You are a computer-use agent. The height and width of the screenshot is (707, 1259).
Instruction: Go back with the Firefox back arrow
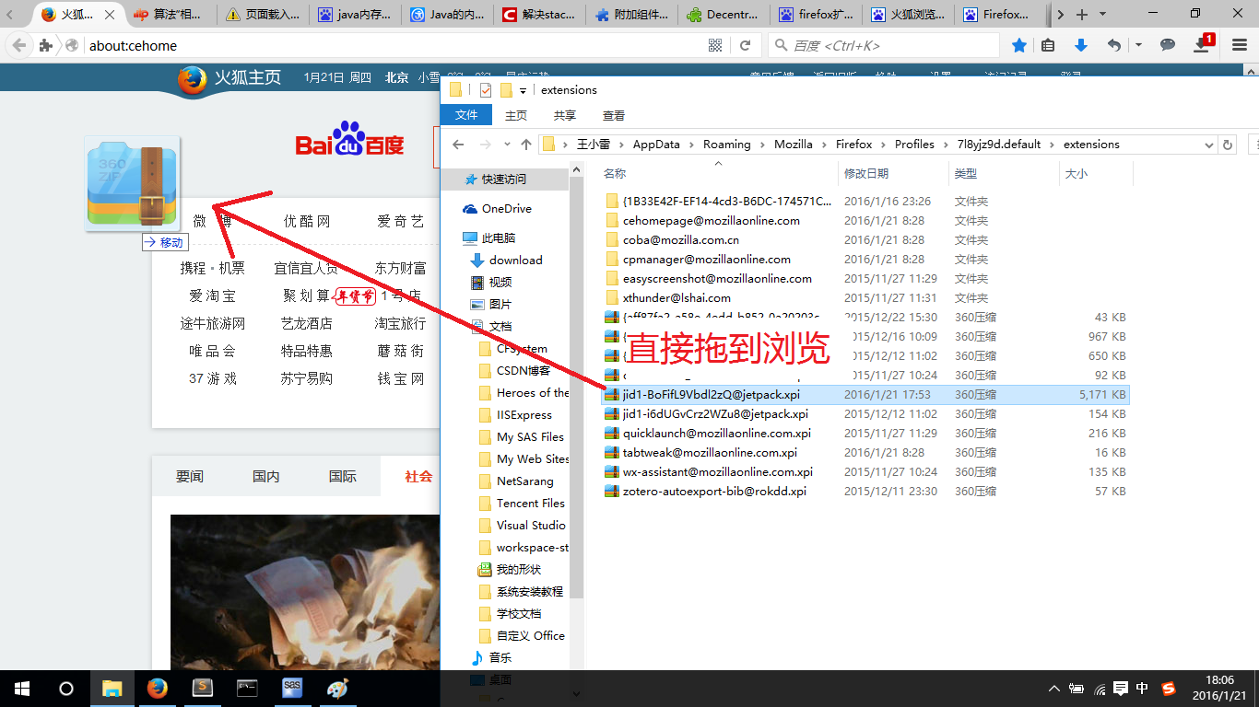click(20, 45)
